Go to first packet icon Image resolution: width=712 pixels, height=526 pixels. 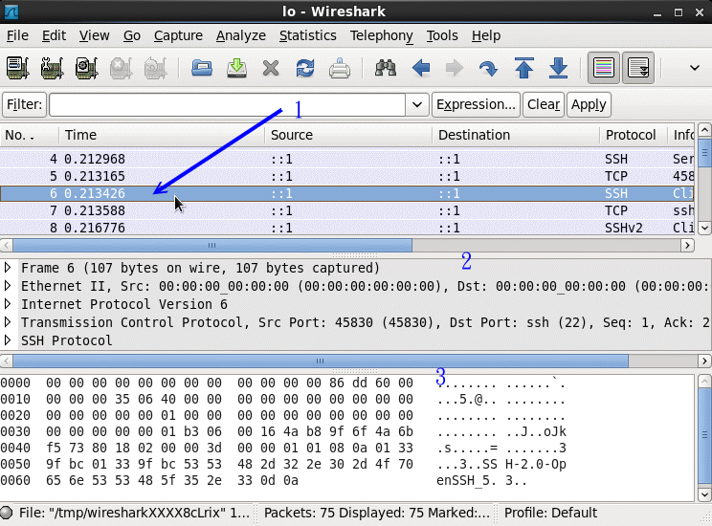(x=523, y=68)
